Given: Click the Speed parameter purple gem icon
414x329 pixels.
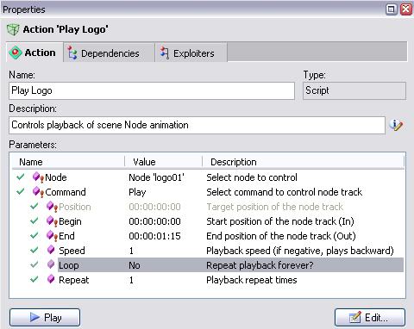Looking at the screenshot, I should click(51, 250).
